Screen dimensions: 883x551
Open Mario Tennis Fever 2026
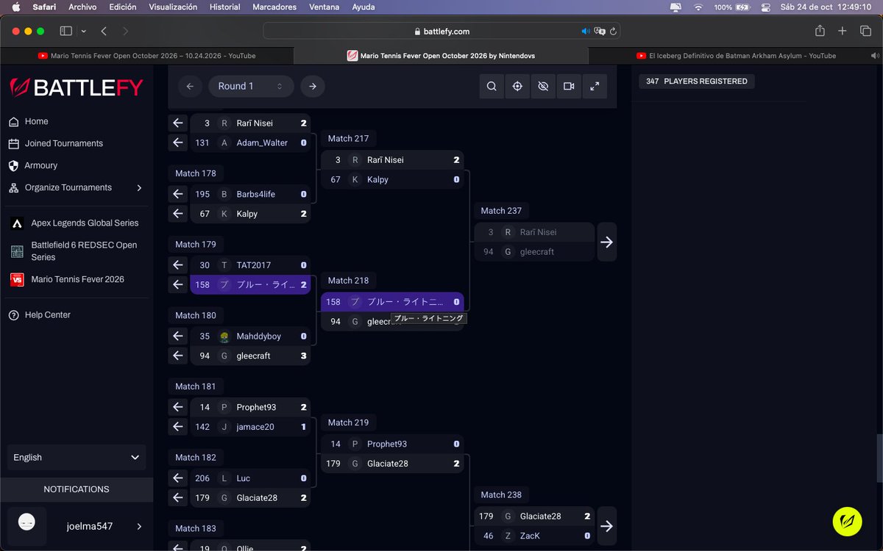point(77,279)
